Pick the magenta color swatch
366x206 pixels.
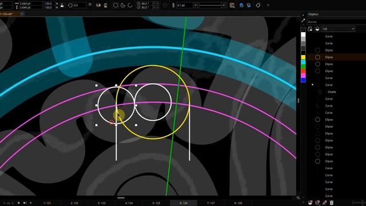coord(303,76)
